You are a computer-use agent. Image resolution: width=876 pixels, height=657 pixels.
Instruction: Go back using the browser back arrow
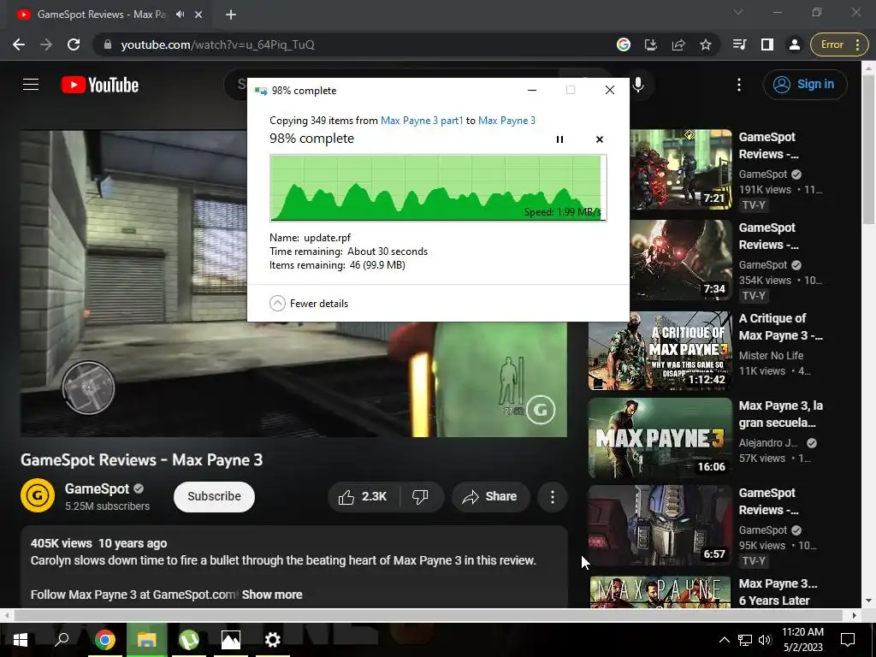19,44
